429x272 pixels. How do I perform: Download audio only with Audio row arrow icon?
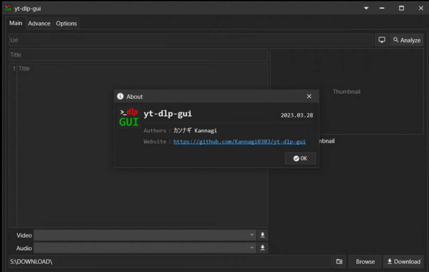(262, 248)
